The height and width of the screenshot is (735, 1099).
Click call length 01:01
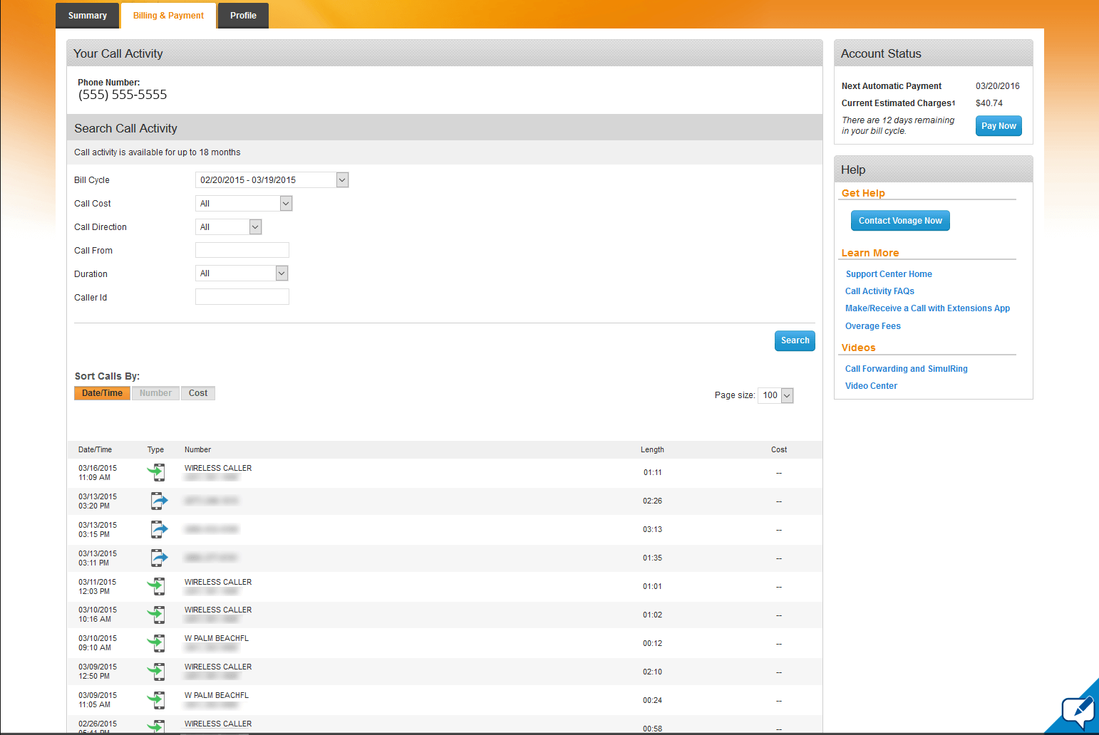coord(653,587)
